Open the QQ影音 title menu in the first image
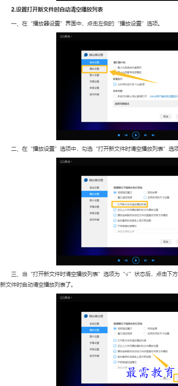The image size is (178, 386). pos(66,37)
